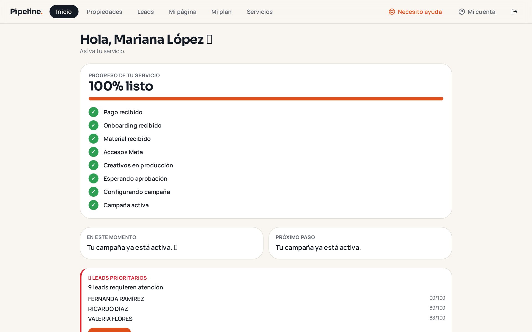Click the 88/100 score value
Image resolution: width=532 pixels, height=332 pixels.
point(437,318)
